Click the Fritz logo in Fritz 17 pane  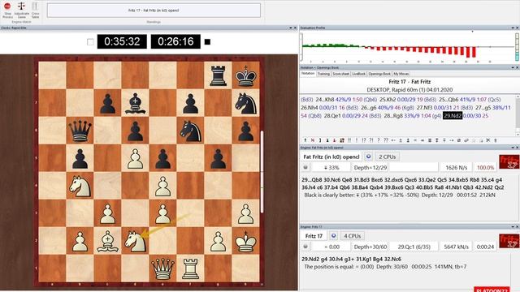tap(509, 241)
